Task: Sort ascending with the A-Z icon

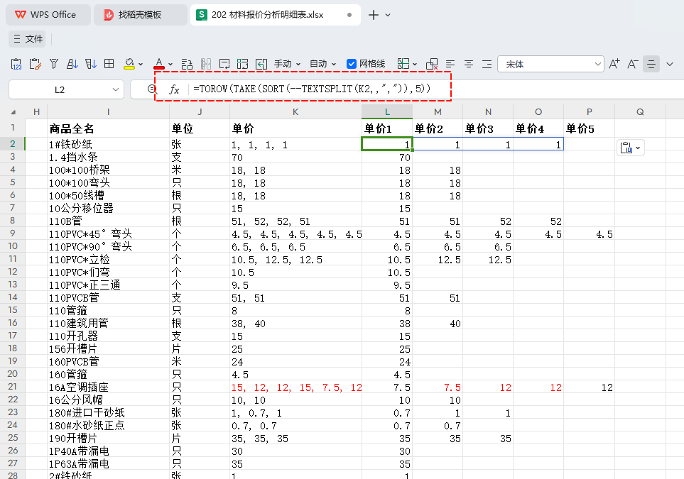Action: [72, 64]
